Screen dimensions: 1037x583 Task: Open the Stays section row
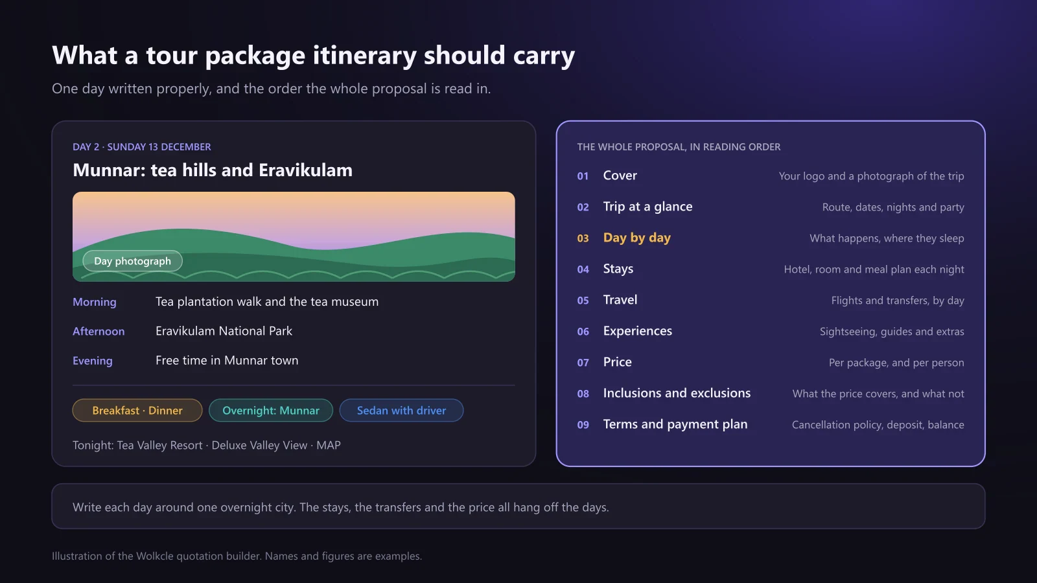pos(771,269)
